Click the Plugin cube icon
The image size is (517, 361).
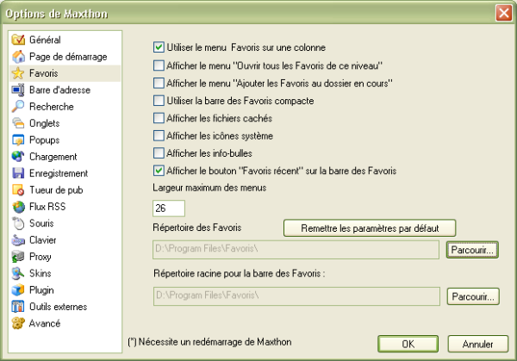click(18, 289)
